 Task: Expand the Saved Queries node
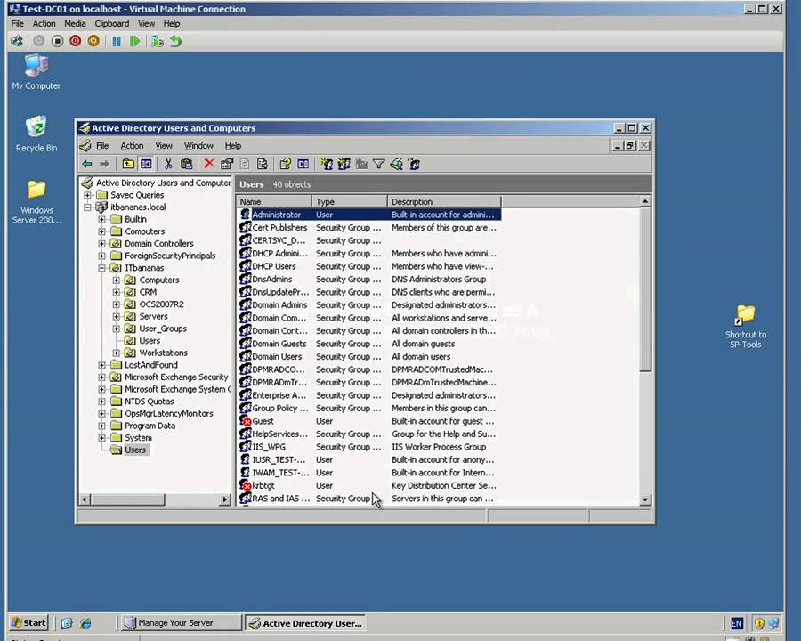88,195
